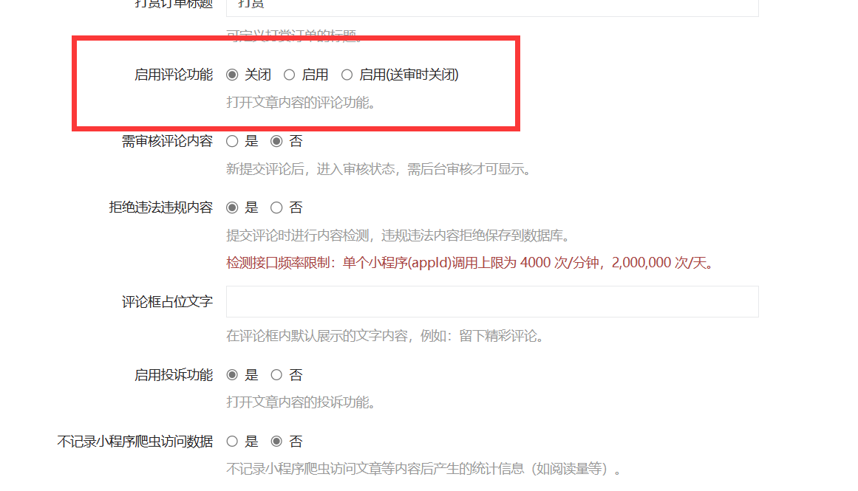This screenshot has width=858, height=491.
Task: Select 是 for 拒绝违法违规内容
Action: [x=232, y=207]
